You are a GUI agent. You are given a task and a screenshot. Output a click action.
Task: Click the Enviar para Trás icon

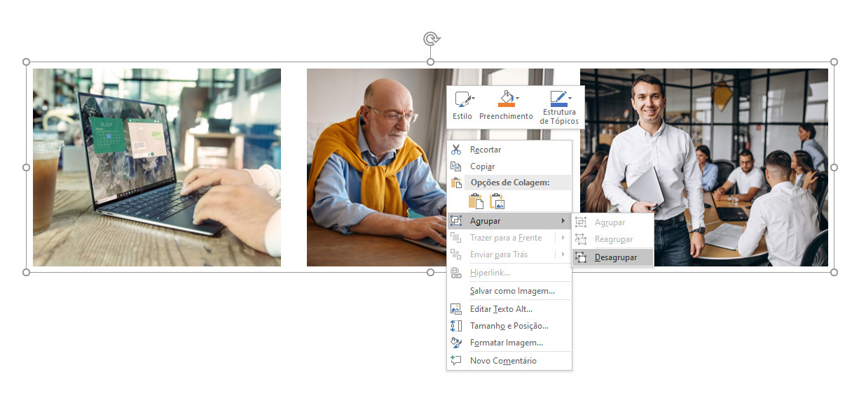[x=456, y=255]
